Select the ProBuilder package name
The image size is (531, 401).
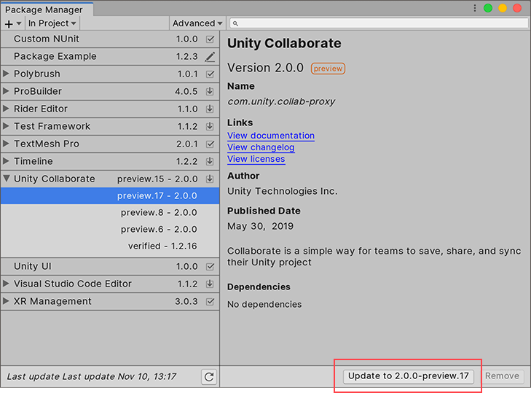(38, 92)
